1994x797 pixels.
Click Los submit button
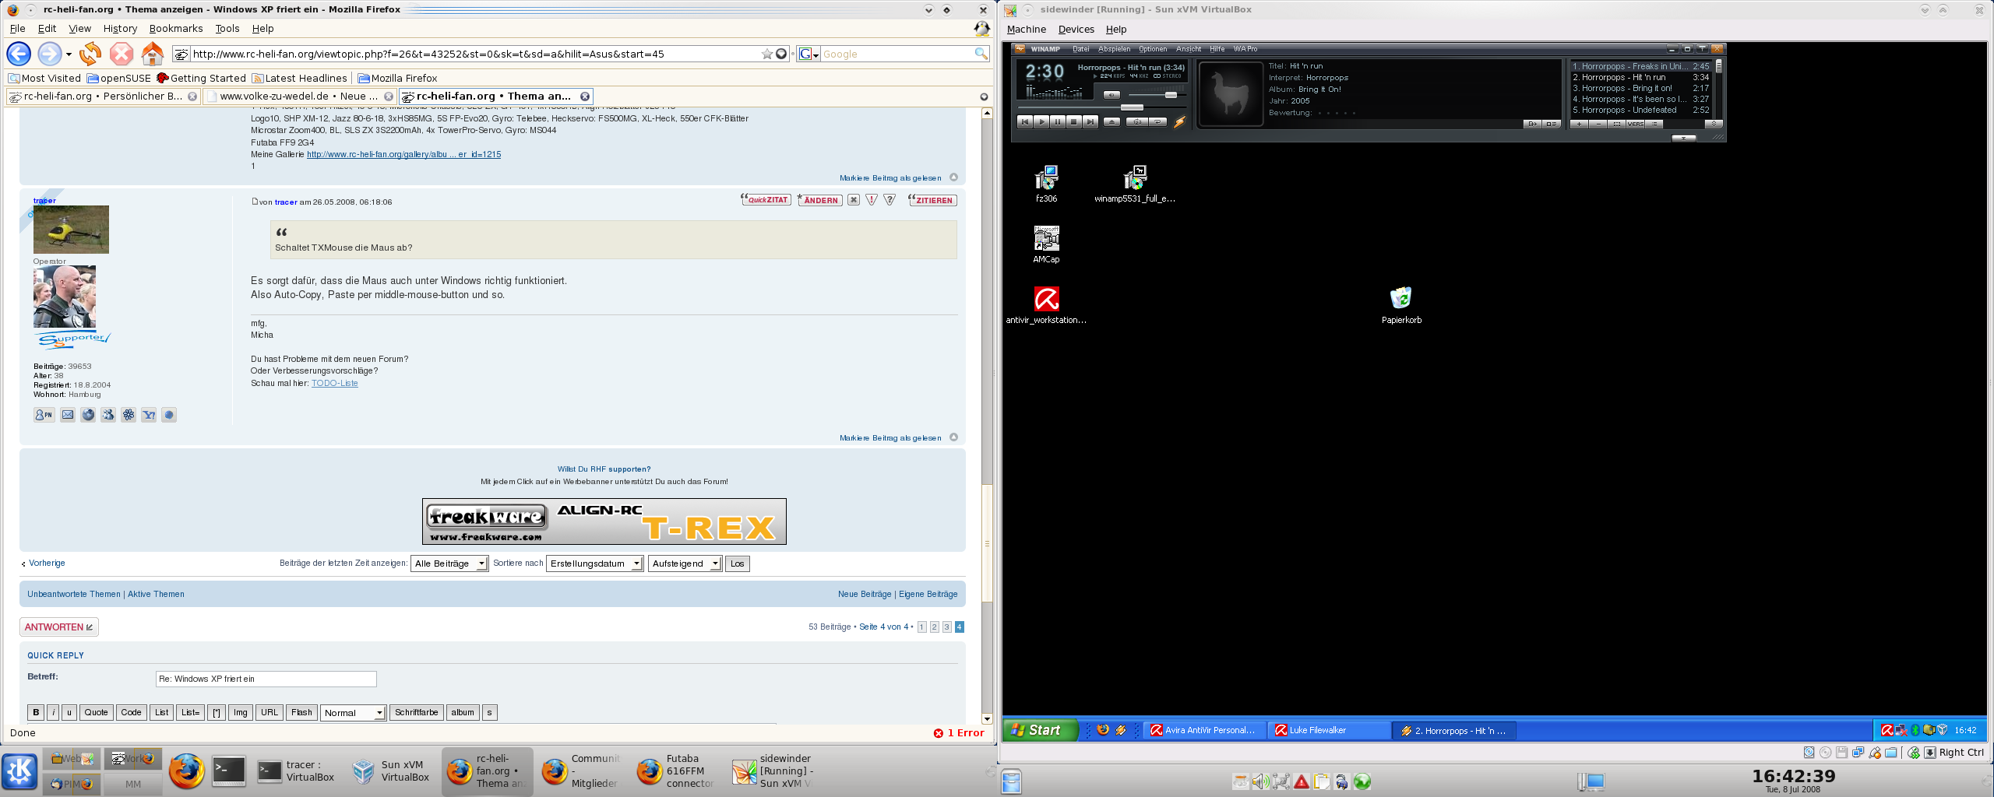coord(738,564)
